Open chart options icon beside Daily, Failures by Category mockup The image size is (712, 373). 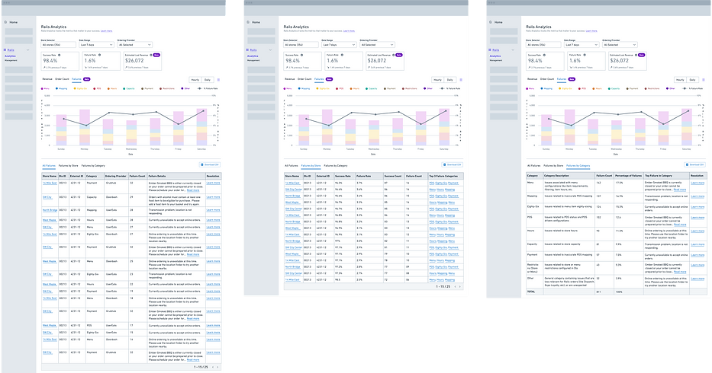(704, 80)
